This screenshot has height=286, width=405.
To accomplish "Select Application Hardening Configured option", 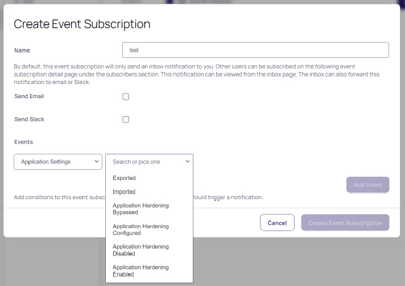I will click(x=140, y=229).
